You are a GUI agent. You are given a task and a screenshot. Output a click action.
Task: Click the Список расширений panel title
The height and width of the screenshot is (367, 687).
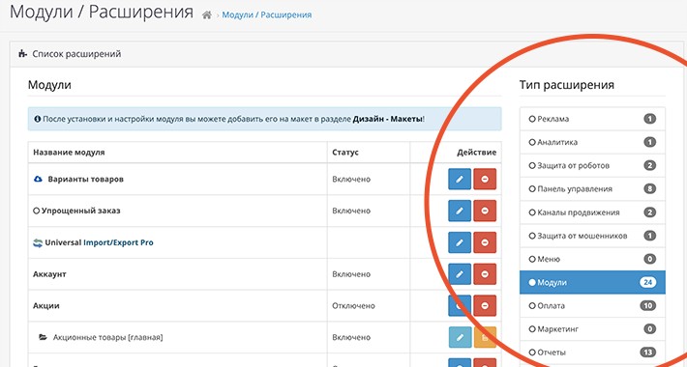coord(76,54)
